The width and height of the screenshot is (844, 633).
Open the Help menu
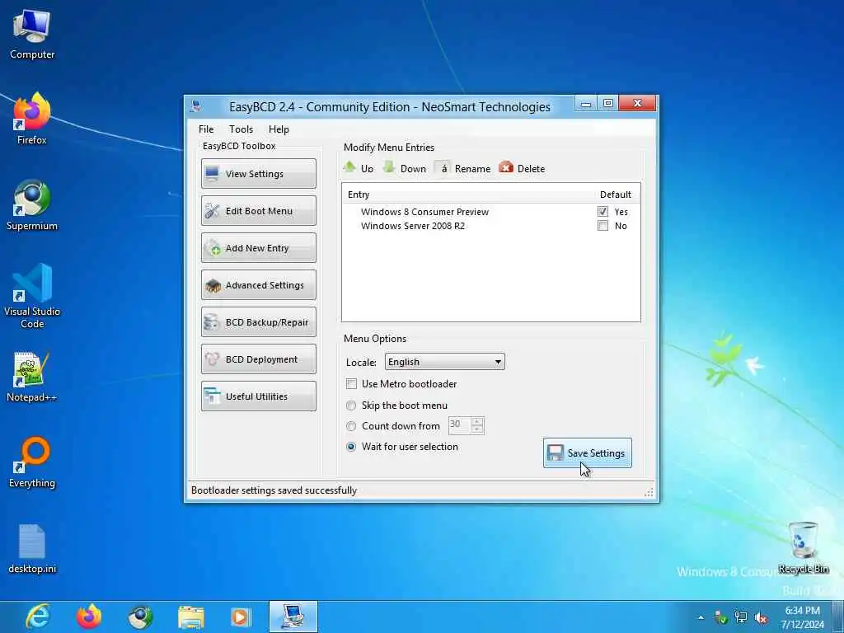coord(279,129)
